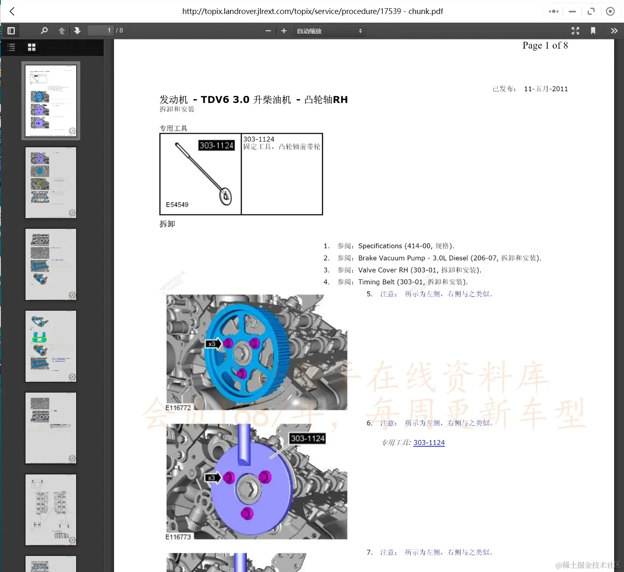Screen dimensions: 624x572
Task: Click the Specifications (414-00) reference line
Action: point(396,246)
